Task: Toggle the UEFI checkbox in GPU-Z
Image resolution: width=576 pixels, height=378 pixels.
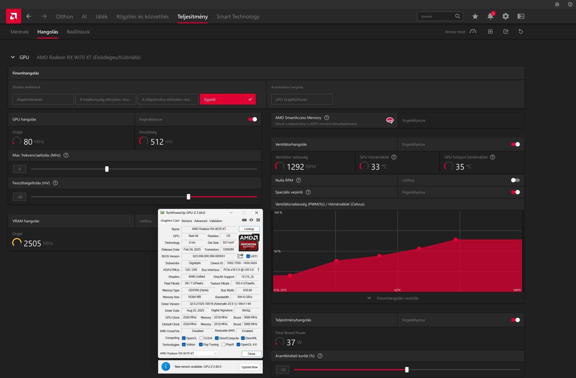Action: tap(248, 256)
